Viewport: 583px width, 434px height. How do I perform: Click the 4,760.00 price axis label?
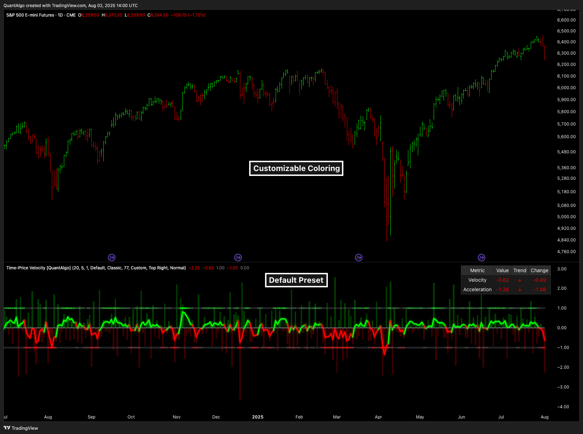click(566, 252)
